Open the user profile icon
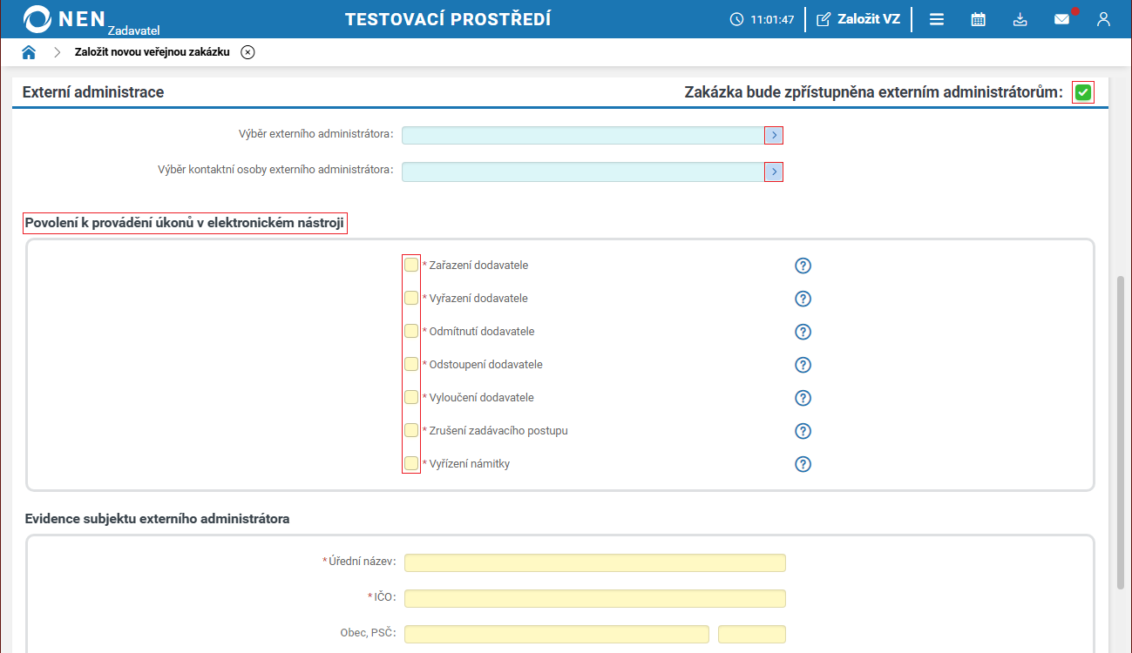The height and width of the screenshot is (653, 1132). click(1103, 19)
